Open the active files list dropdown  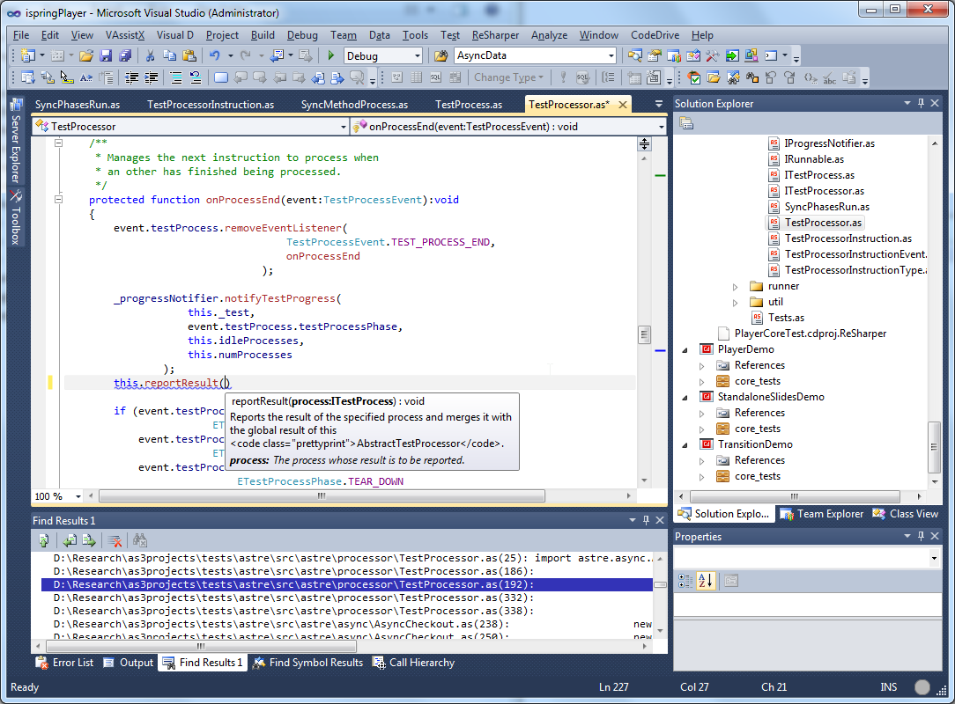(x=658, y=104)
